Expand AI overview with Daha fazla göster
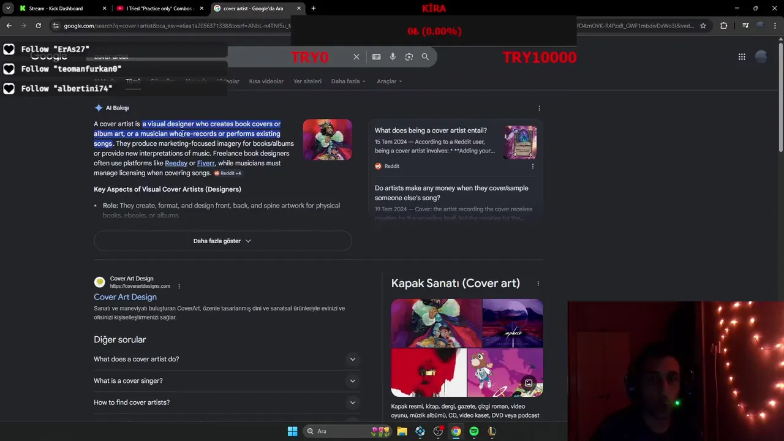 click(222, 241)
